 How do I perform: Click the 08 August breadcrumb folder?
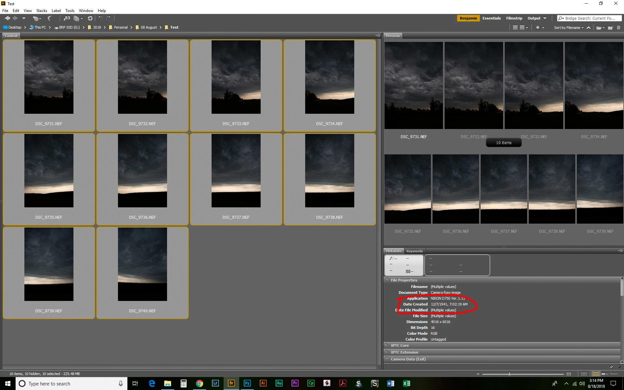(149, 27)
